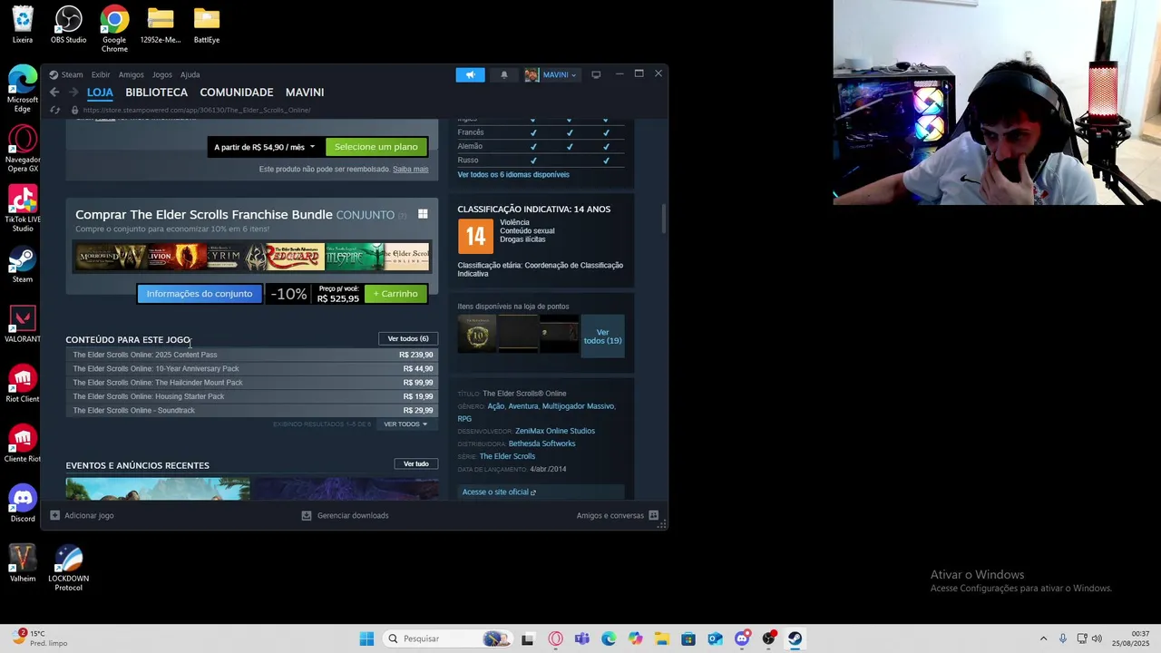The image size is (1161, 653).
Task: Open the Amigos menu
Action: coord(131,74)
